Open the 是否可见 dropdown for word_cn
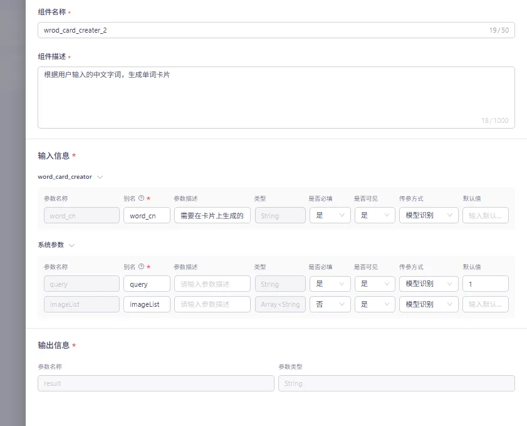Screen dimensions: 527x426 pyautogui.click(x=375, y=215)
